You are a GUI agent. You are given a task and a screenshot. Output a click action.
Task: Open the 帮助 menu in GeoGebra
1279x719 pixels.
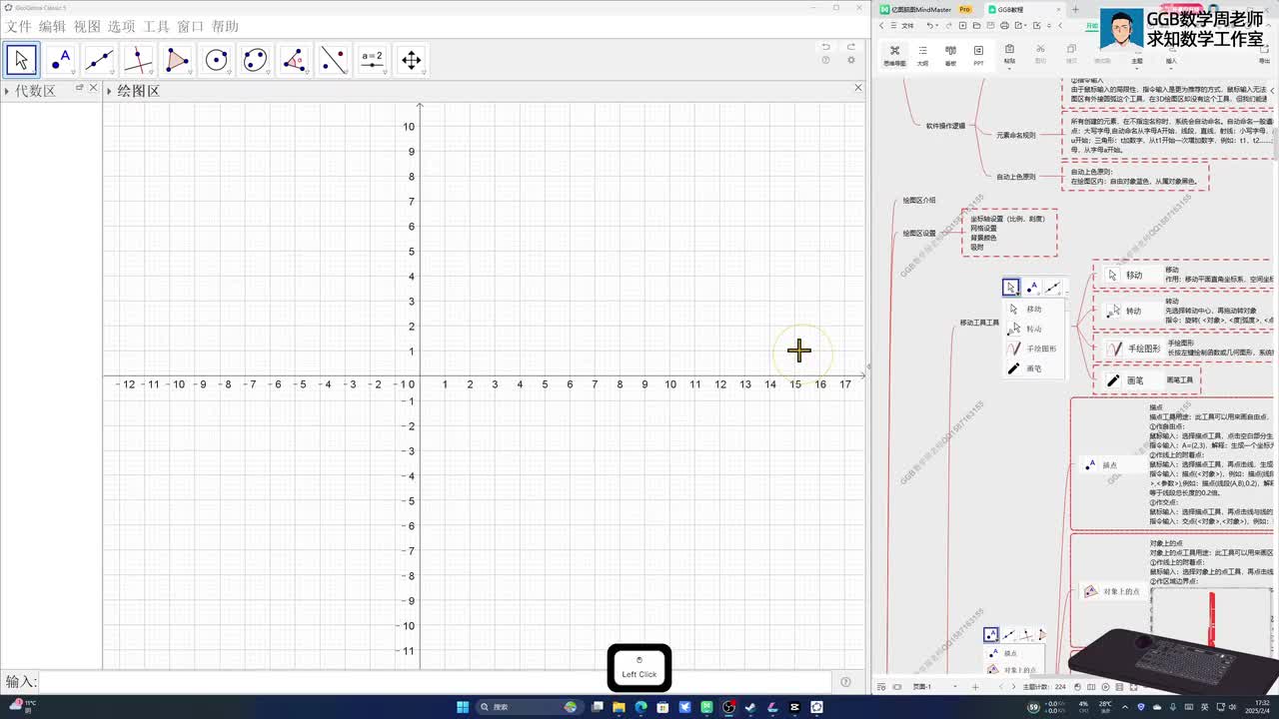pos(225,27)
